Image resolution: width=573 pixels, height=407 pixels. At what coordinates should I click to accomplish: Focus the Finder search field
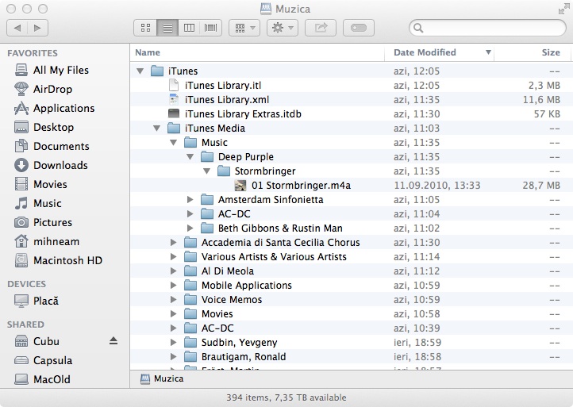click(487, 28)
